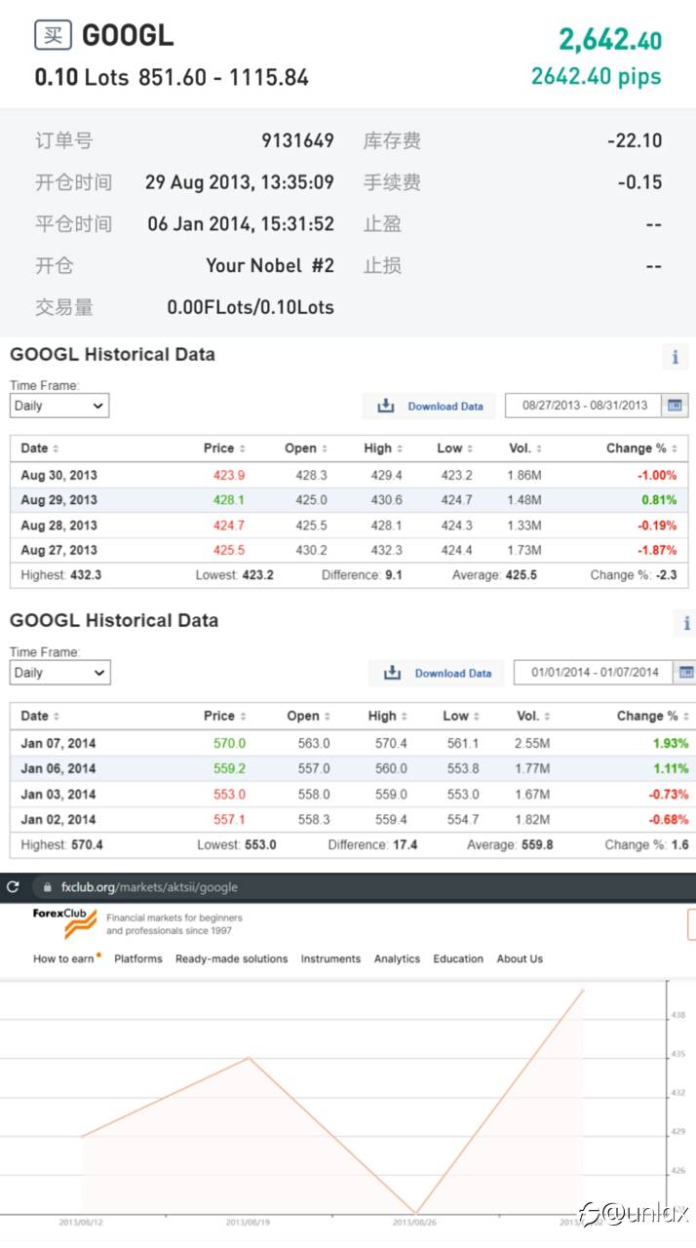Click price 428.1 in Aug 29 row
Viewport: 696px width, 1248px height.
click(229, 500)
